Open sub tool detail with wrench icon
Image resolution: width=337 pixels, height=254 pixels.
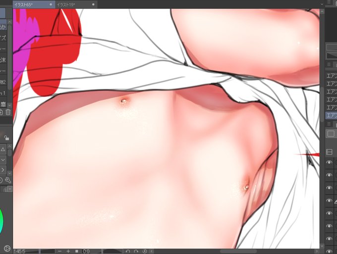pyautogui.click(x=8, y=180)
